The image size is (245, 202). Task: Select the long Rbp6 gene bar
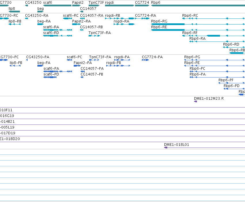point(198,5)
